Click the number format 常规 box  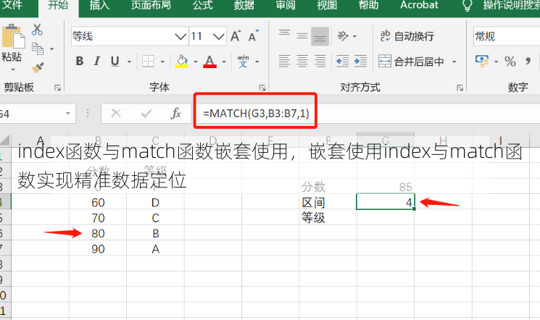[x=507, y=36]
